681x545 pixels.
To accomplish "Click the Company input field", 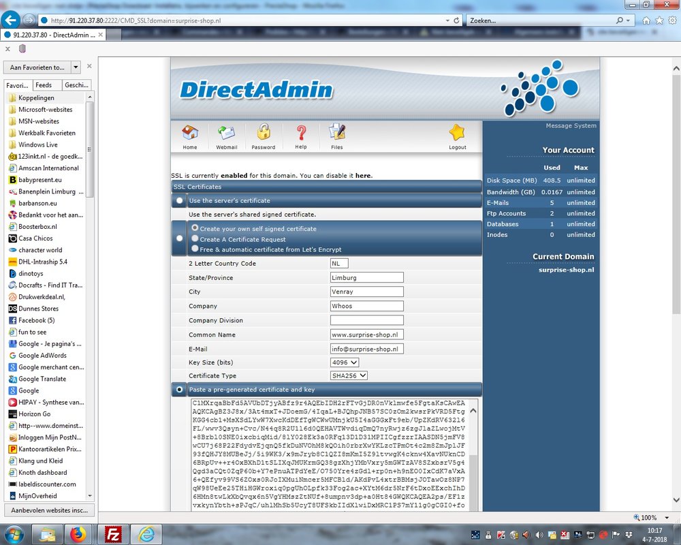I will point(367,306).
